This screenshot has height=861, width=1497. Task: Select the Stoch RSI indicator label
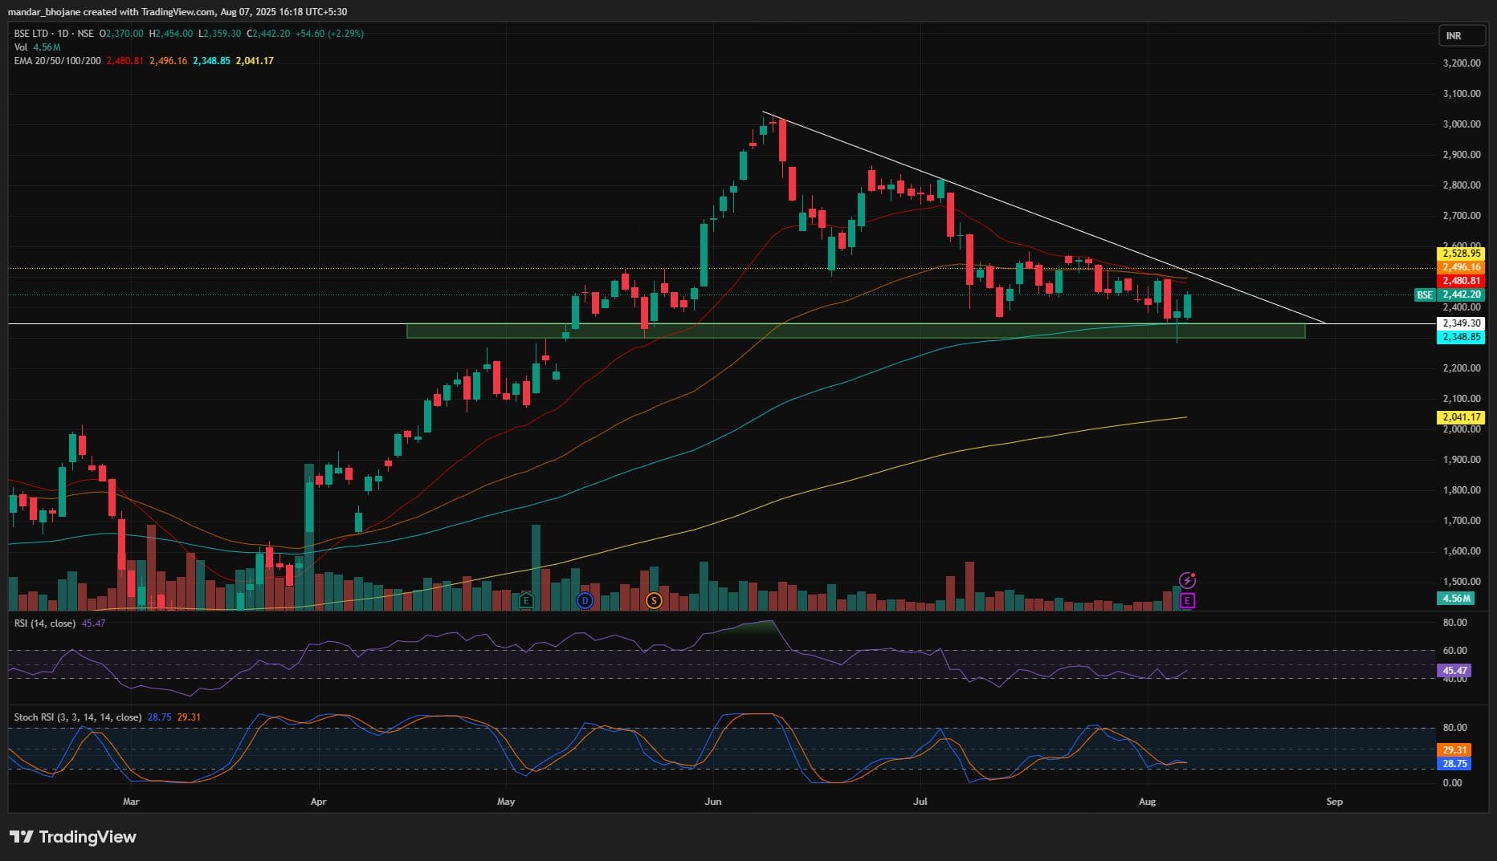pyautogui.click(x=78, y=717)
